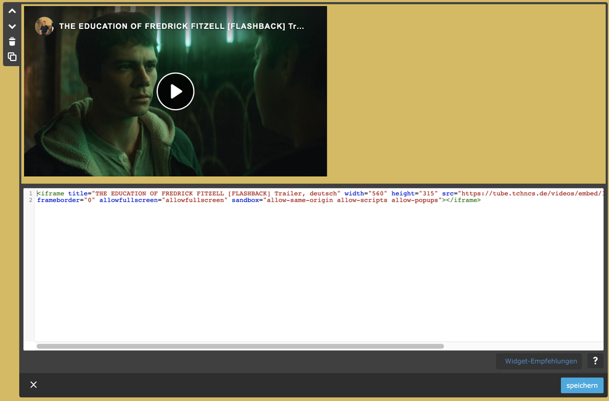Click line number 1 in gutter
This screenshot has height=401, width=609.
click(x=30, y=193)
